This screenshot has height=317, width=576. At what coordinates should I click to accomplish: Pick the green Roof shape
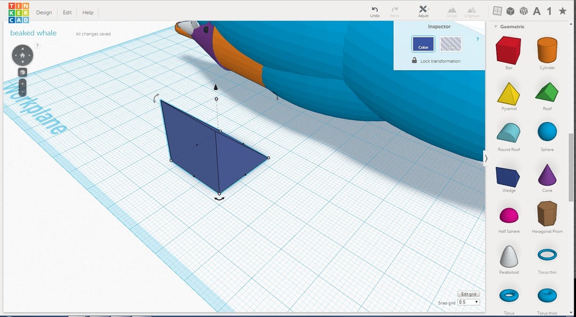pyautogui.click(x=547, y=92)
